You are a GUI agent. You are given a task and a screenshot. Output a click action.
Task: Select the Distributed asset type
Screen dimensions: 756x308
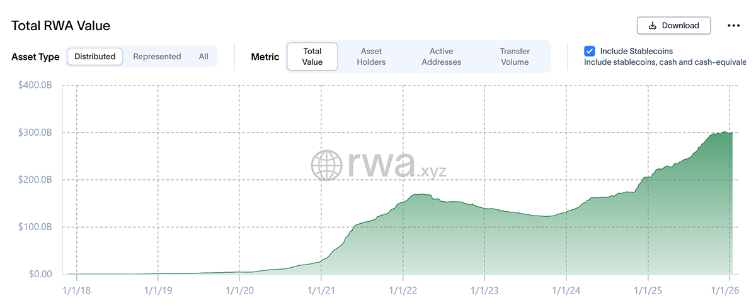[x=95, y=57]
